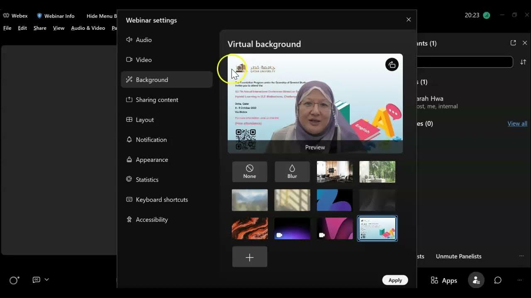Open the View menu
Image resolution: width=531 pixels, height=298 pixels.
click(58, 28)
